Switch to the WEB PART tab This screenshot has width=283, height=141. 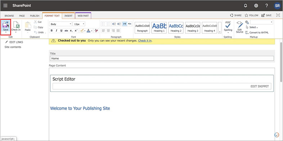pos(83,16)
